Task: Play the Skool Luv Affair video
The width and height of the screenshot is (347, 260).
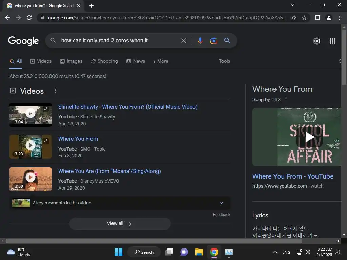Action: click(x=310, y=137)
